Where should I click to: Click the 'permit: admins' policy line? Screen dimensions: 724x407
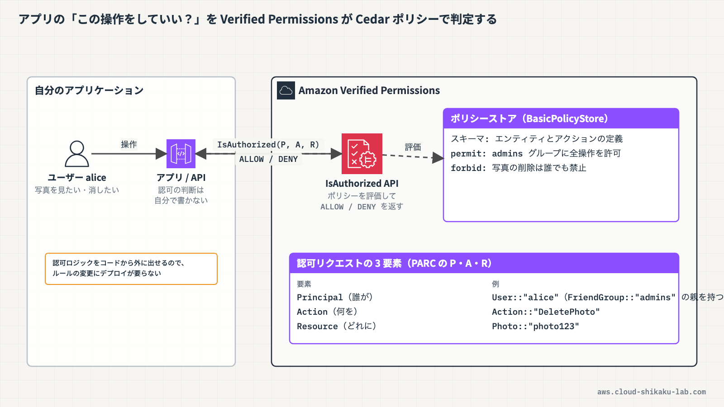(536, 153)
